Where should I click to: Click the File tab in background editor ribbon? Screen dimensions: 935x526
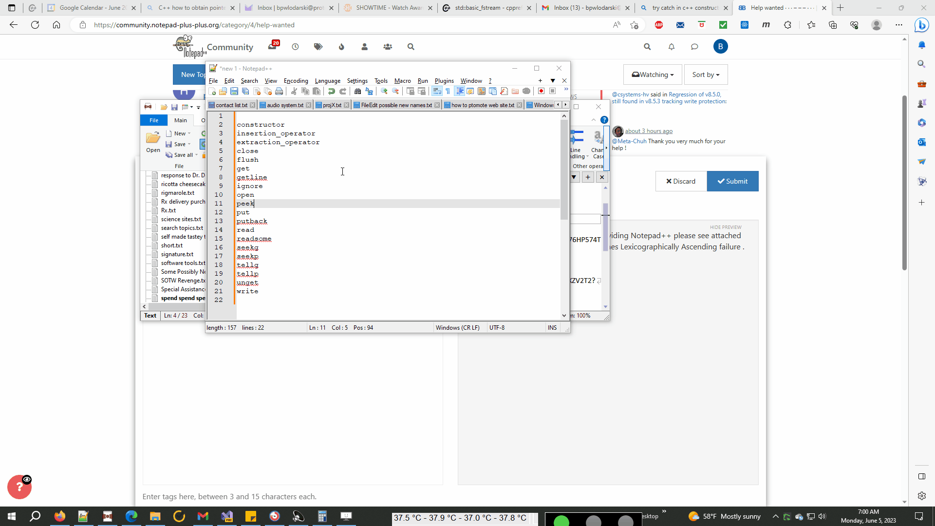click(x=154, y=120)
